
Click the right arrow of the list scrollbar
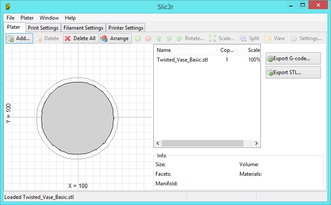[x=256, y=143]
